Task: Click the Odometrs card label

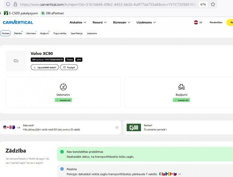Action: pos(63,94)
